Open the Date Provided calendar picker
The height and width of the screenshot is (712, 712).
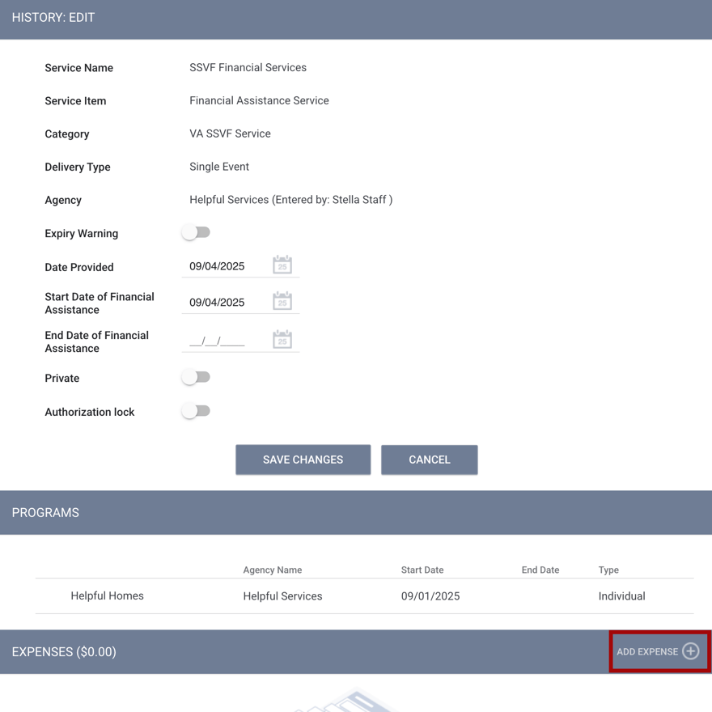point(282,264)
